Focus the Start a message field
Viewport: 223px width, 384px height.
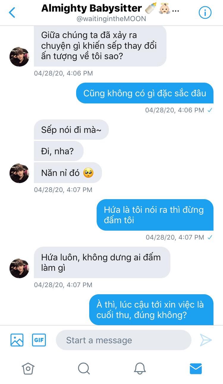pyautogui.click(x=123, y=340)
